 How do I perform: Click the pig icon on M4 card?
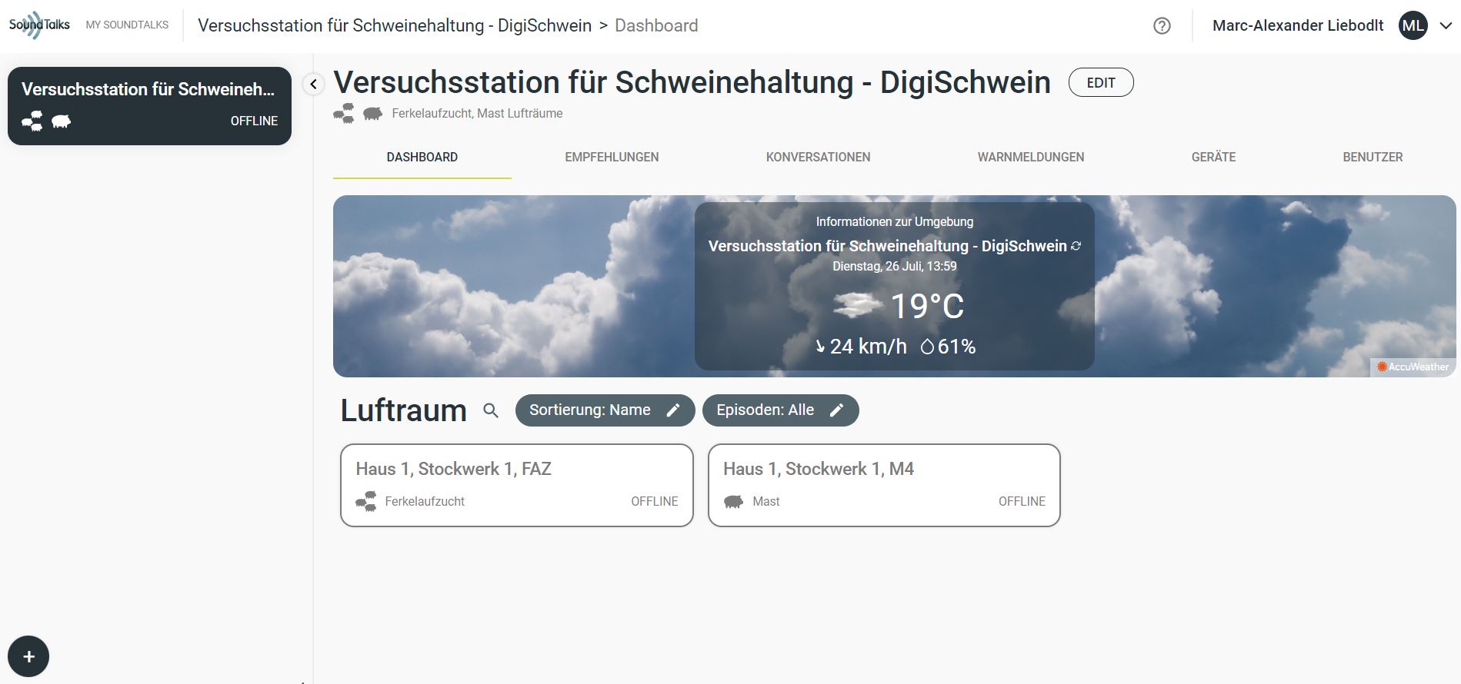coord(733,502)
